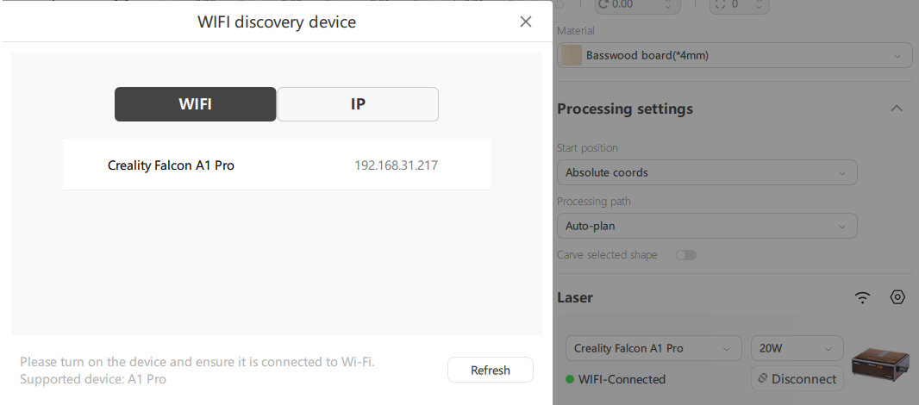Open laser settings hexagon icon
Screen dimensions: 919x405
tap(897, 297)
